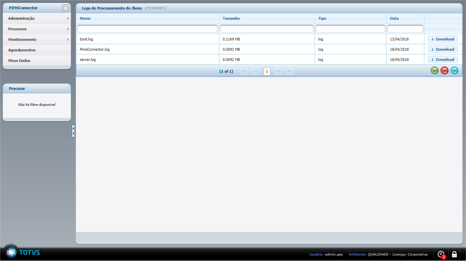Screen dimensions: 466x261
Task: Expand the Monitoramento submenu arrow
Action: [x=68, y=39]
